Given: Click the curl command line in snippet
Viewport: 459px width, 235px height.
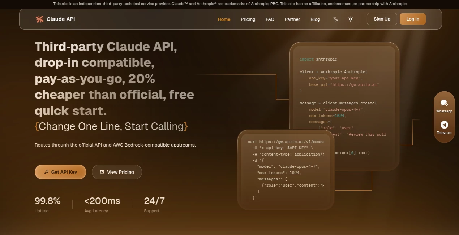Looking at the screenshot, I should coord(286,142).
